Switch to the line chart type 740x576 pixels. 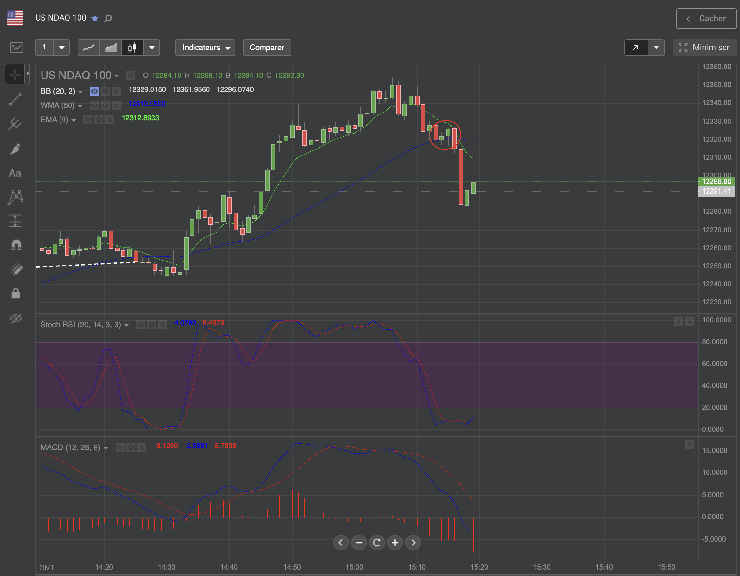click(x=89, y=47)
